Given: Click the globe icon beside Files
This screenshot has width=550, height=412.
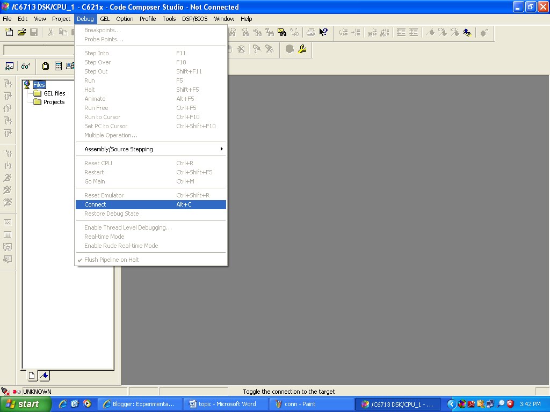Looking at the screenshot, I should coord(27,84).
